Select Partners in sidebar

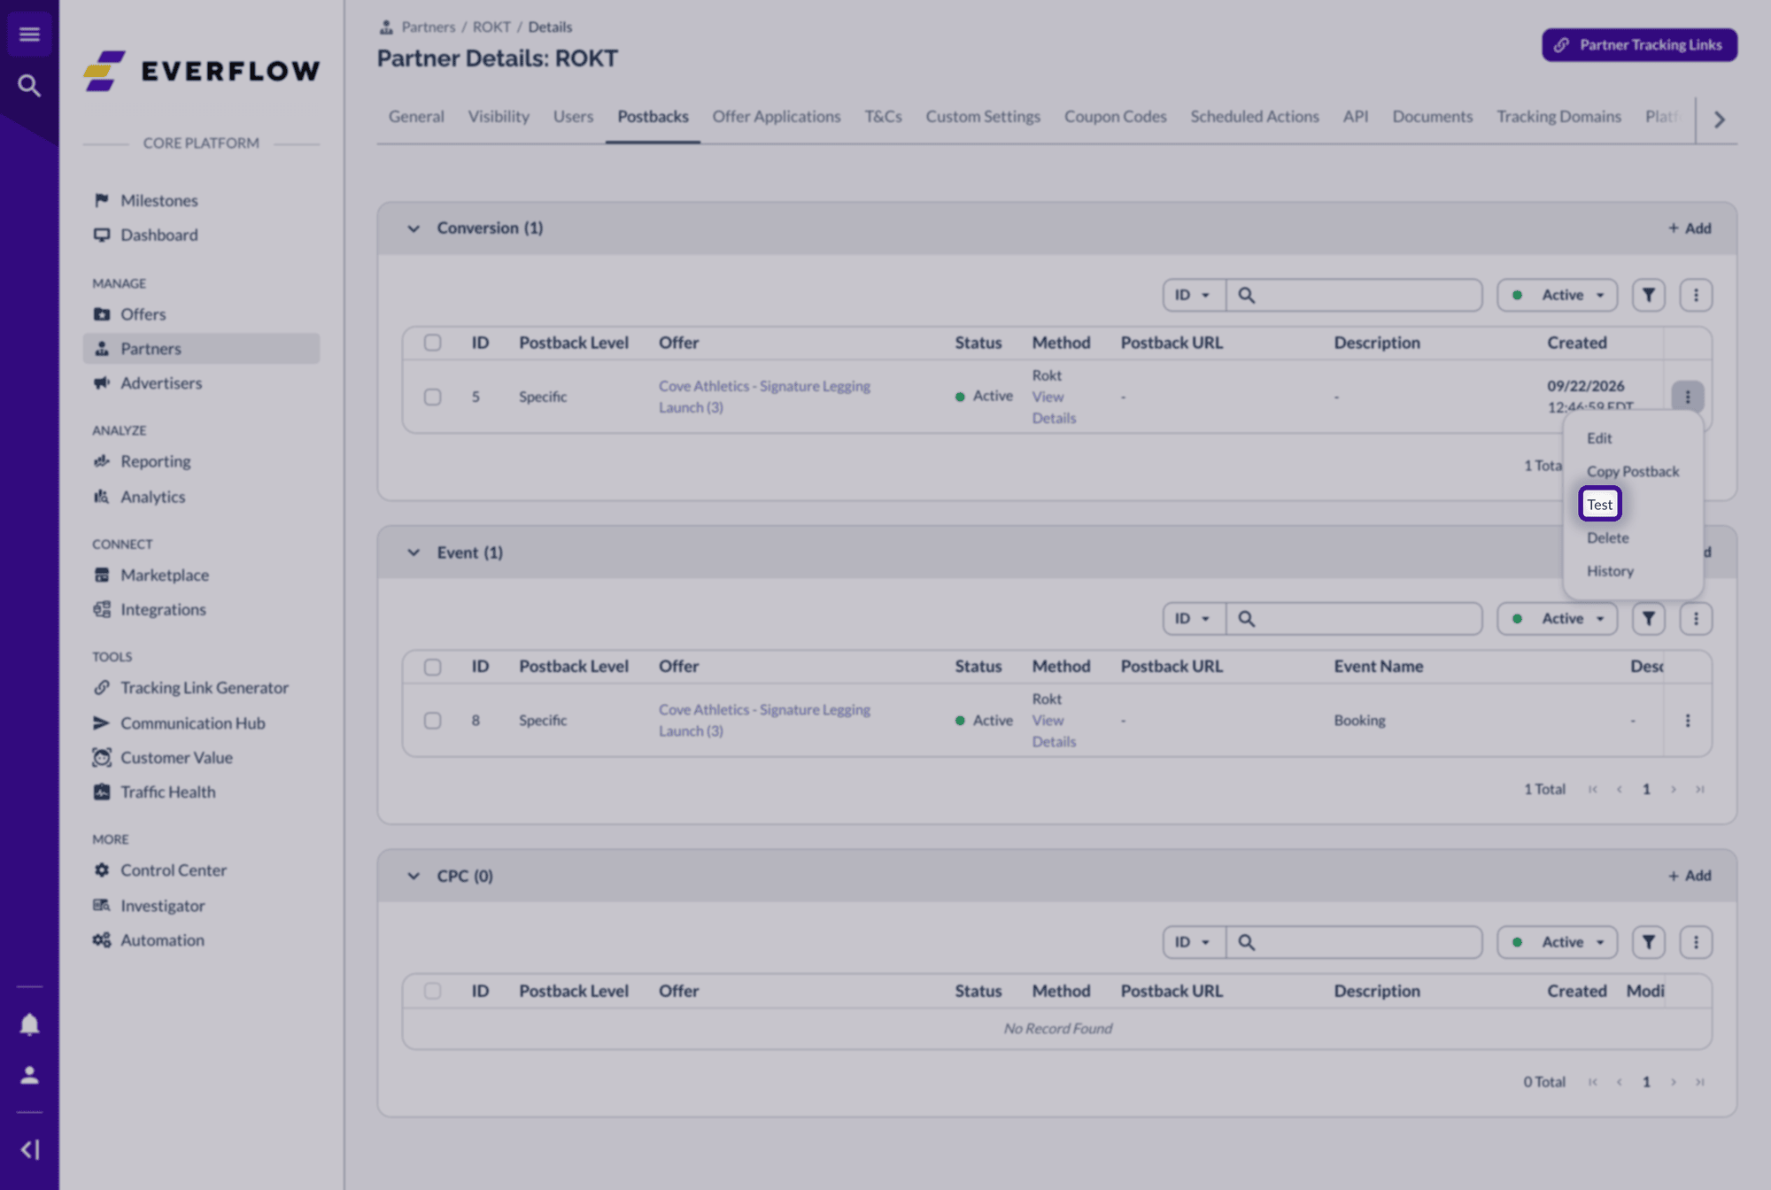tap(201, 349)
